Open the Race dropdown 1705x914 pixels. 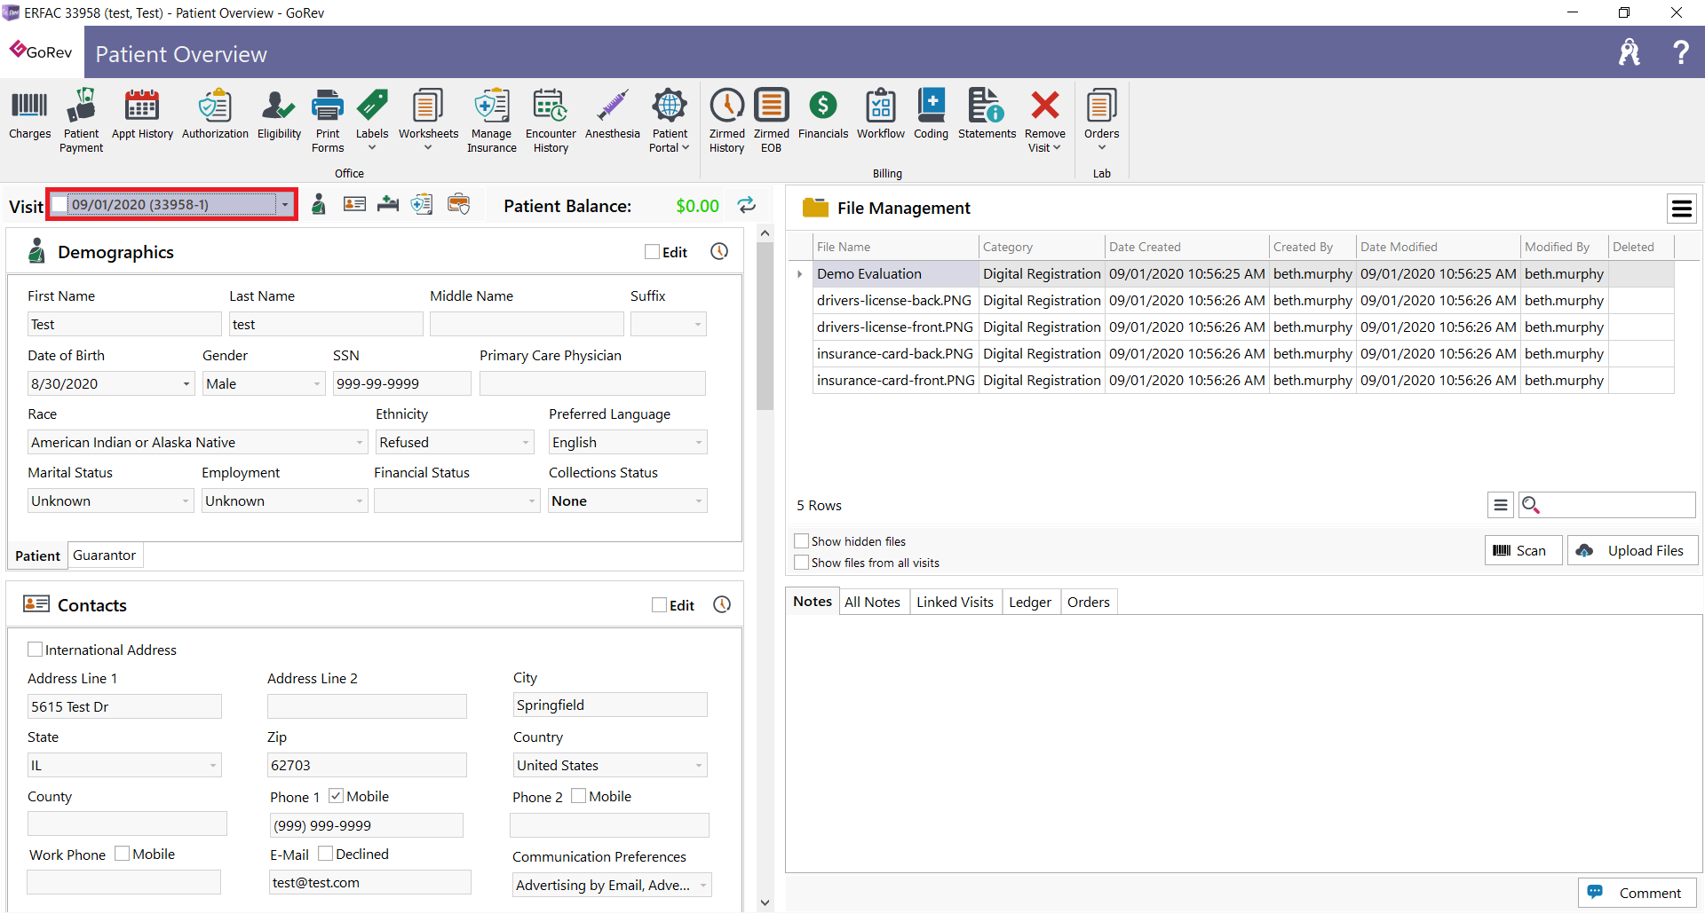point(359,442)
